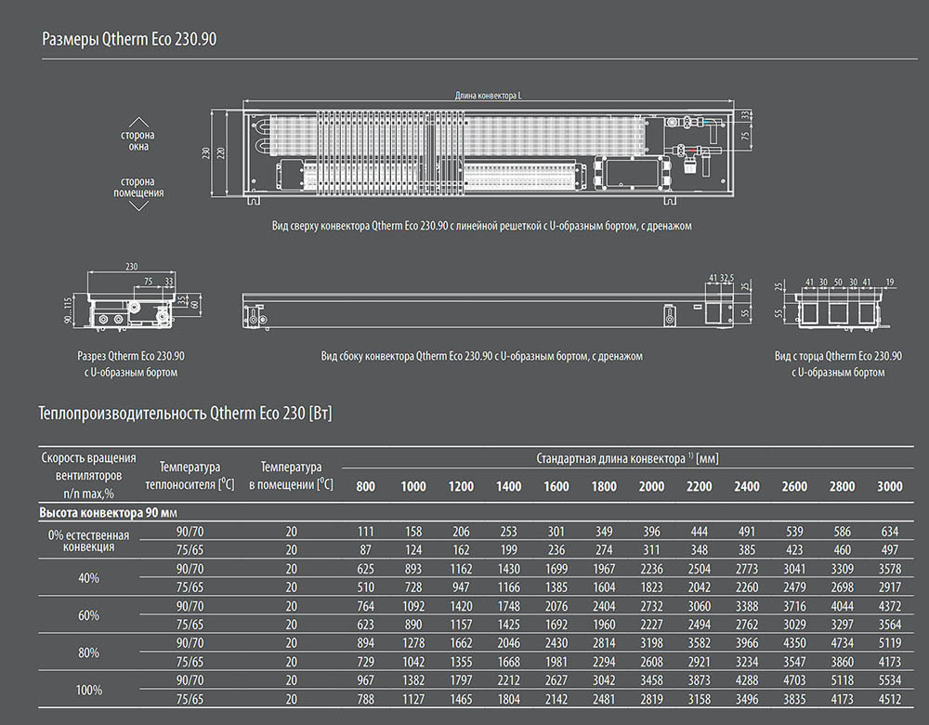Click the "0% естественная конвекция" row label
The height and width of the screenshot is (725, 929).
click(89, 541)
